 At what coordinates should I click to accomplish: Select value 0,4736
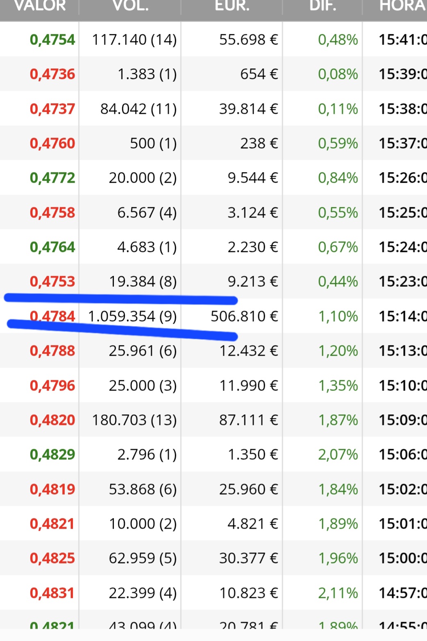tap(52, 74)
